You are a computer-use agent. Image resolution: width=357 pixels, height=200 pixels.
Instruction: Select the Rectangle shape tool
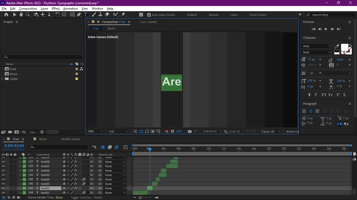[x=72, y=15]
